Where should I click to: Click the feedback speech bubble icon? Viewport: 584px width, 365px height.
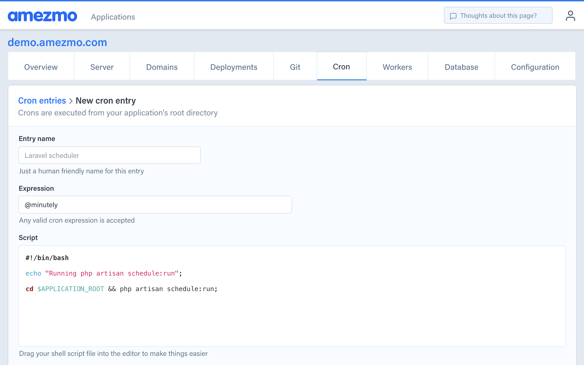coord(453,16)
